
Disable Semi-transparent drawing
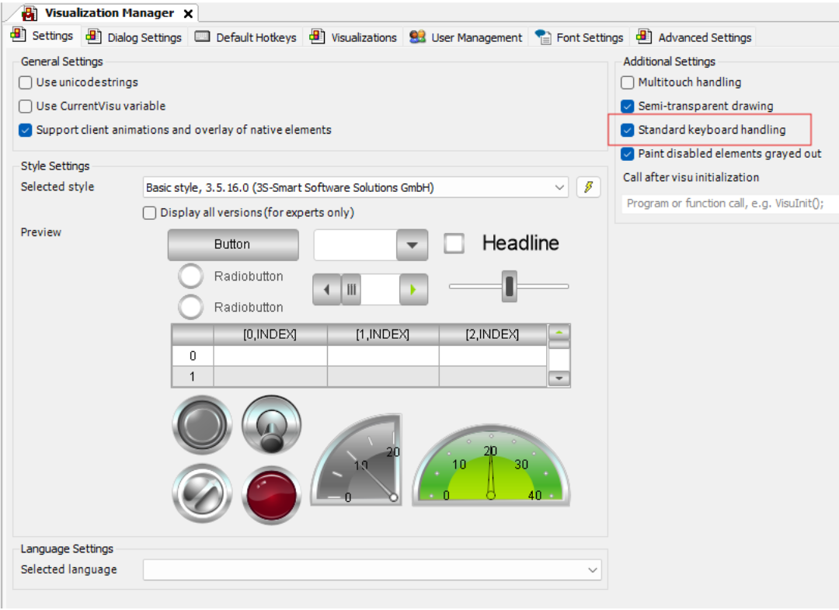coord(627,106)
